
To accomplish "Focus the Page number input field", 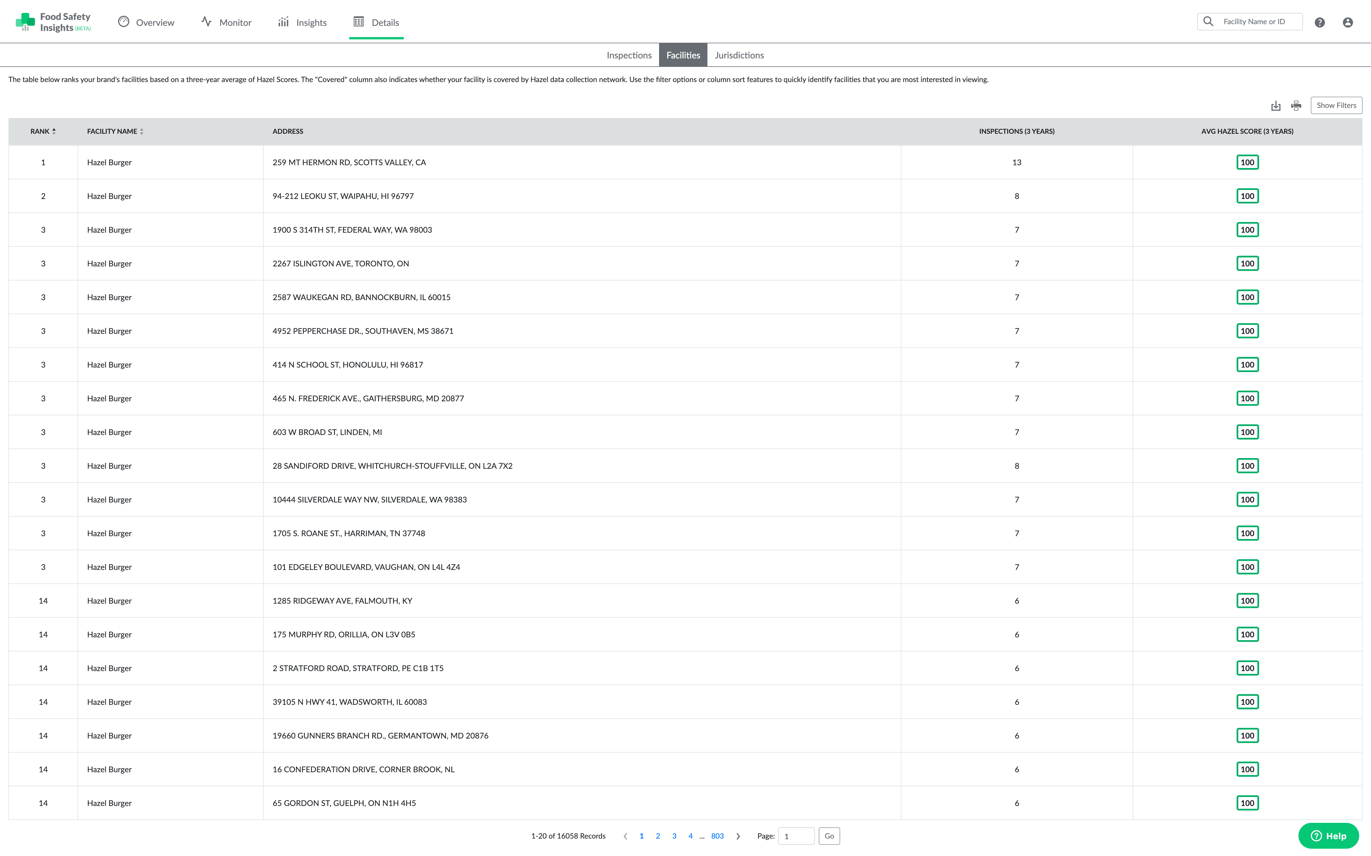I will tap(796, 836).
